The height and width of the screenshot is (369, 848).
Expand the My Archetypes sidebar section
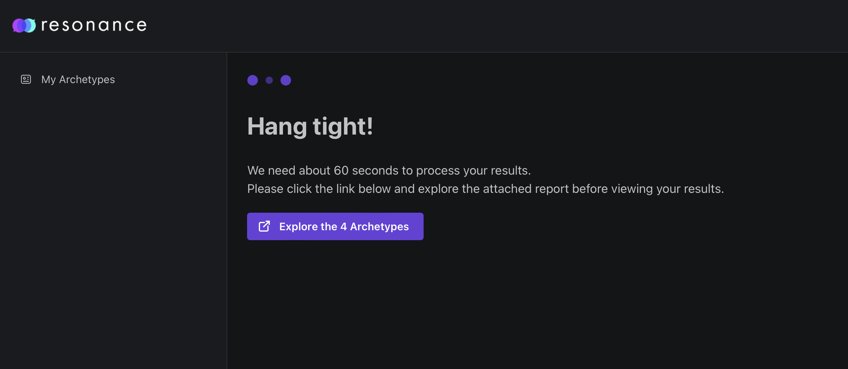78,79
